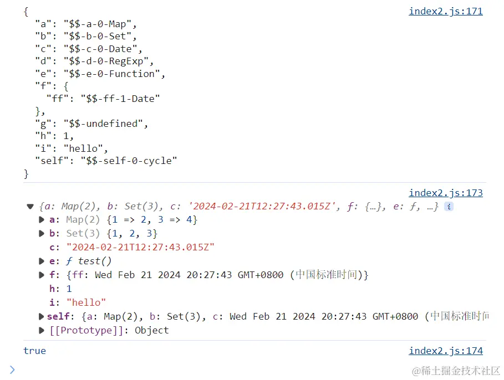Click the console prompt chevron

point(12,369)
